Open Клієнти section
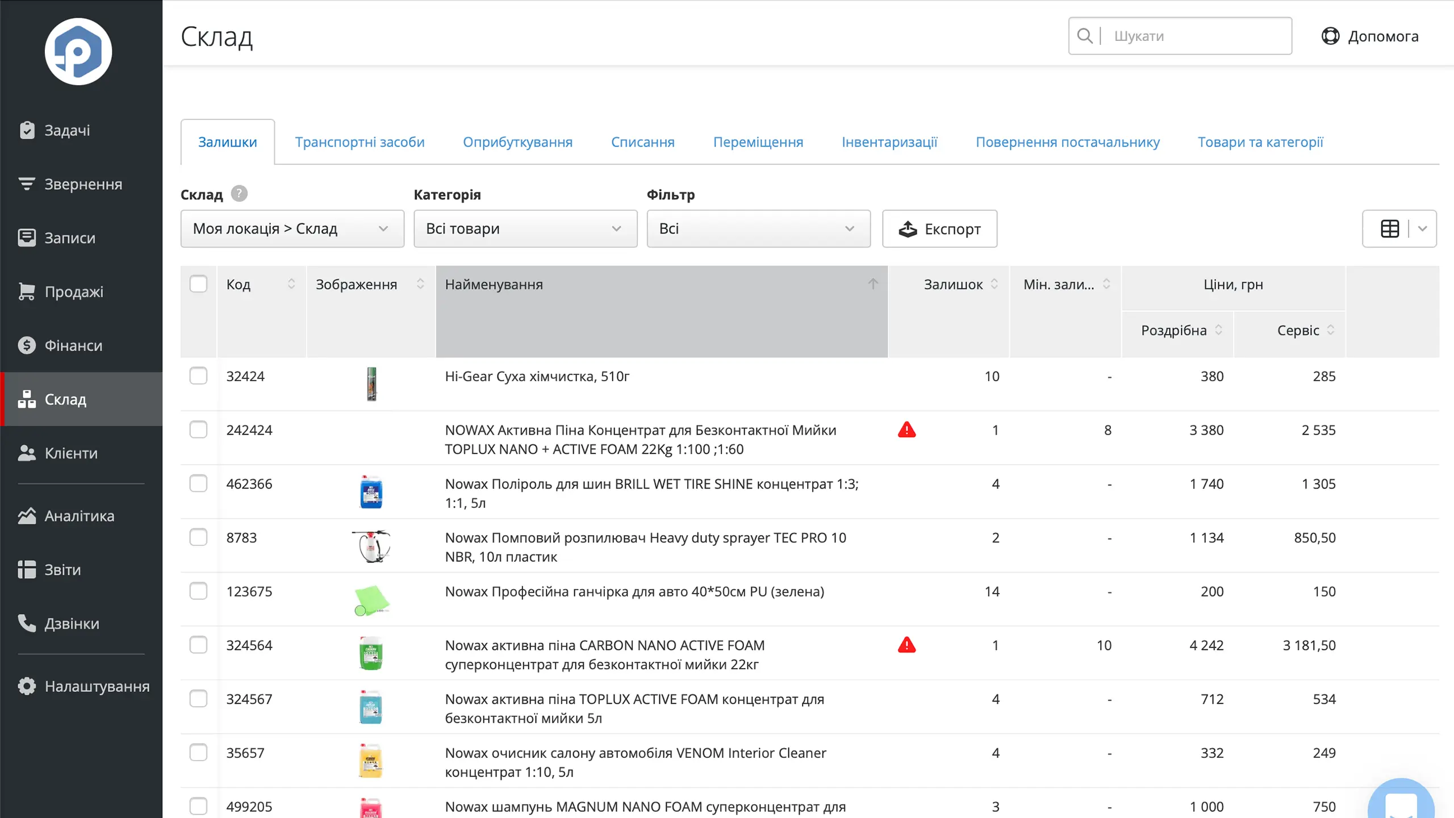 pos(81,453)
